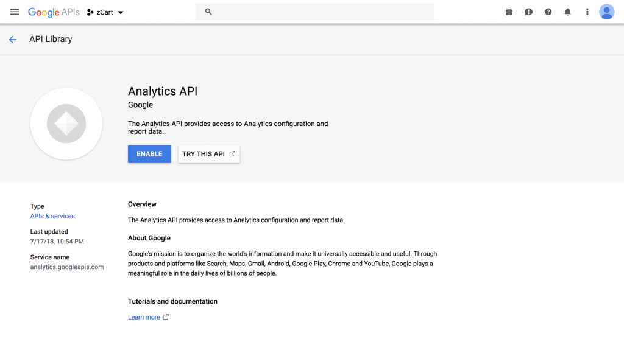Click the Analytics API title heading
624x339 pixels.
[163, 91]
